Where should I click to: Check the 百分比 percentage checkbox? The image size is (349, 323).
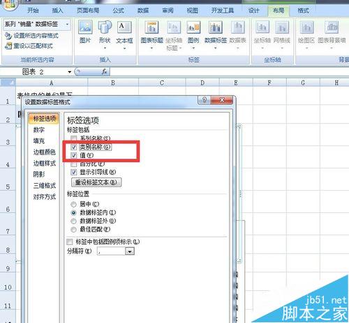(x=74, y=164)
